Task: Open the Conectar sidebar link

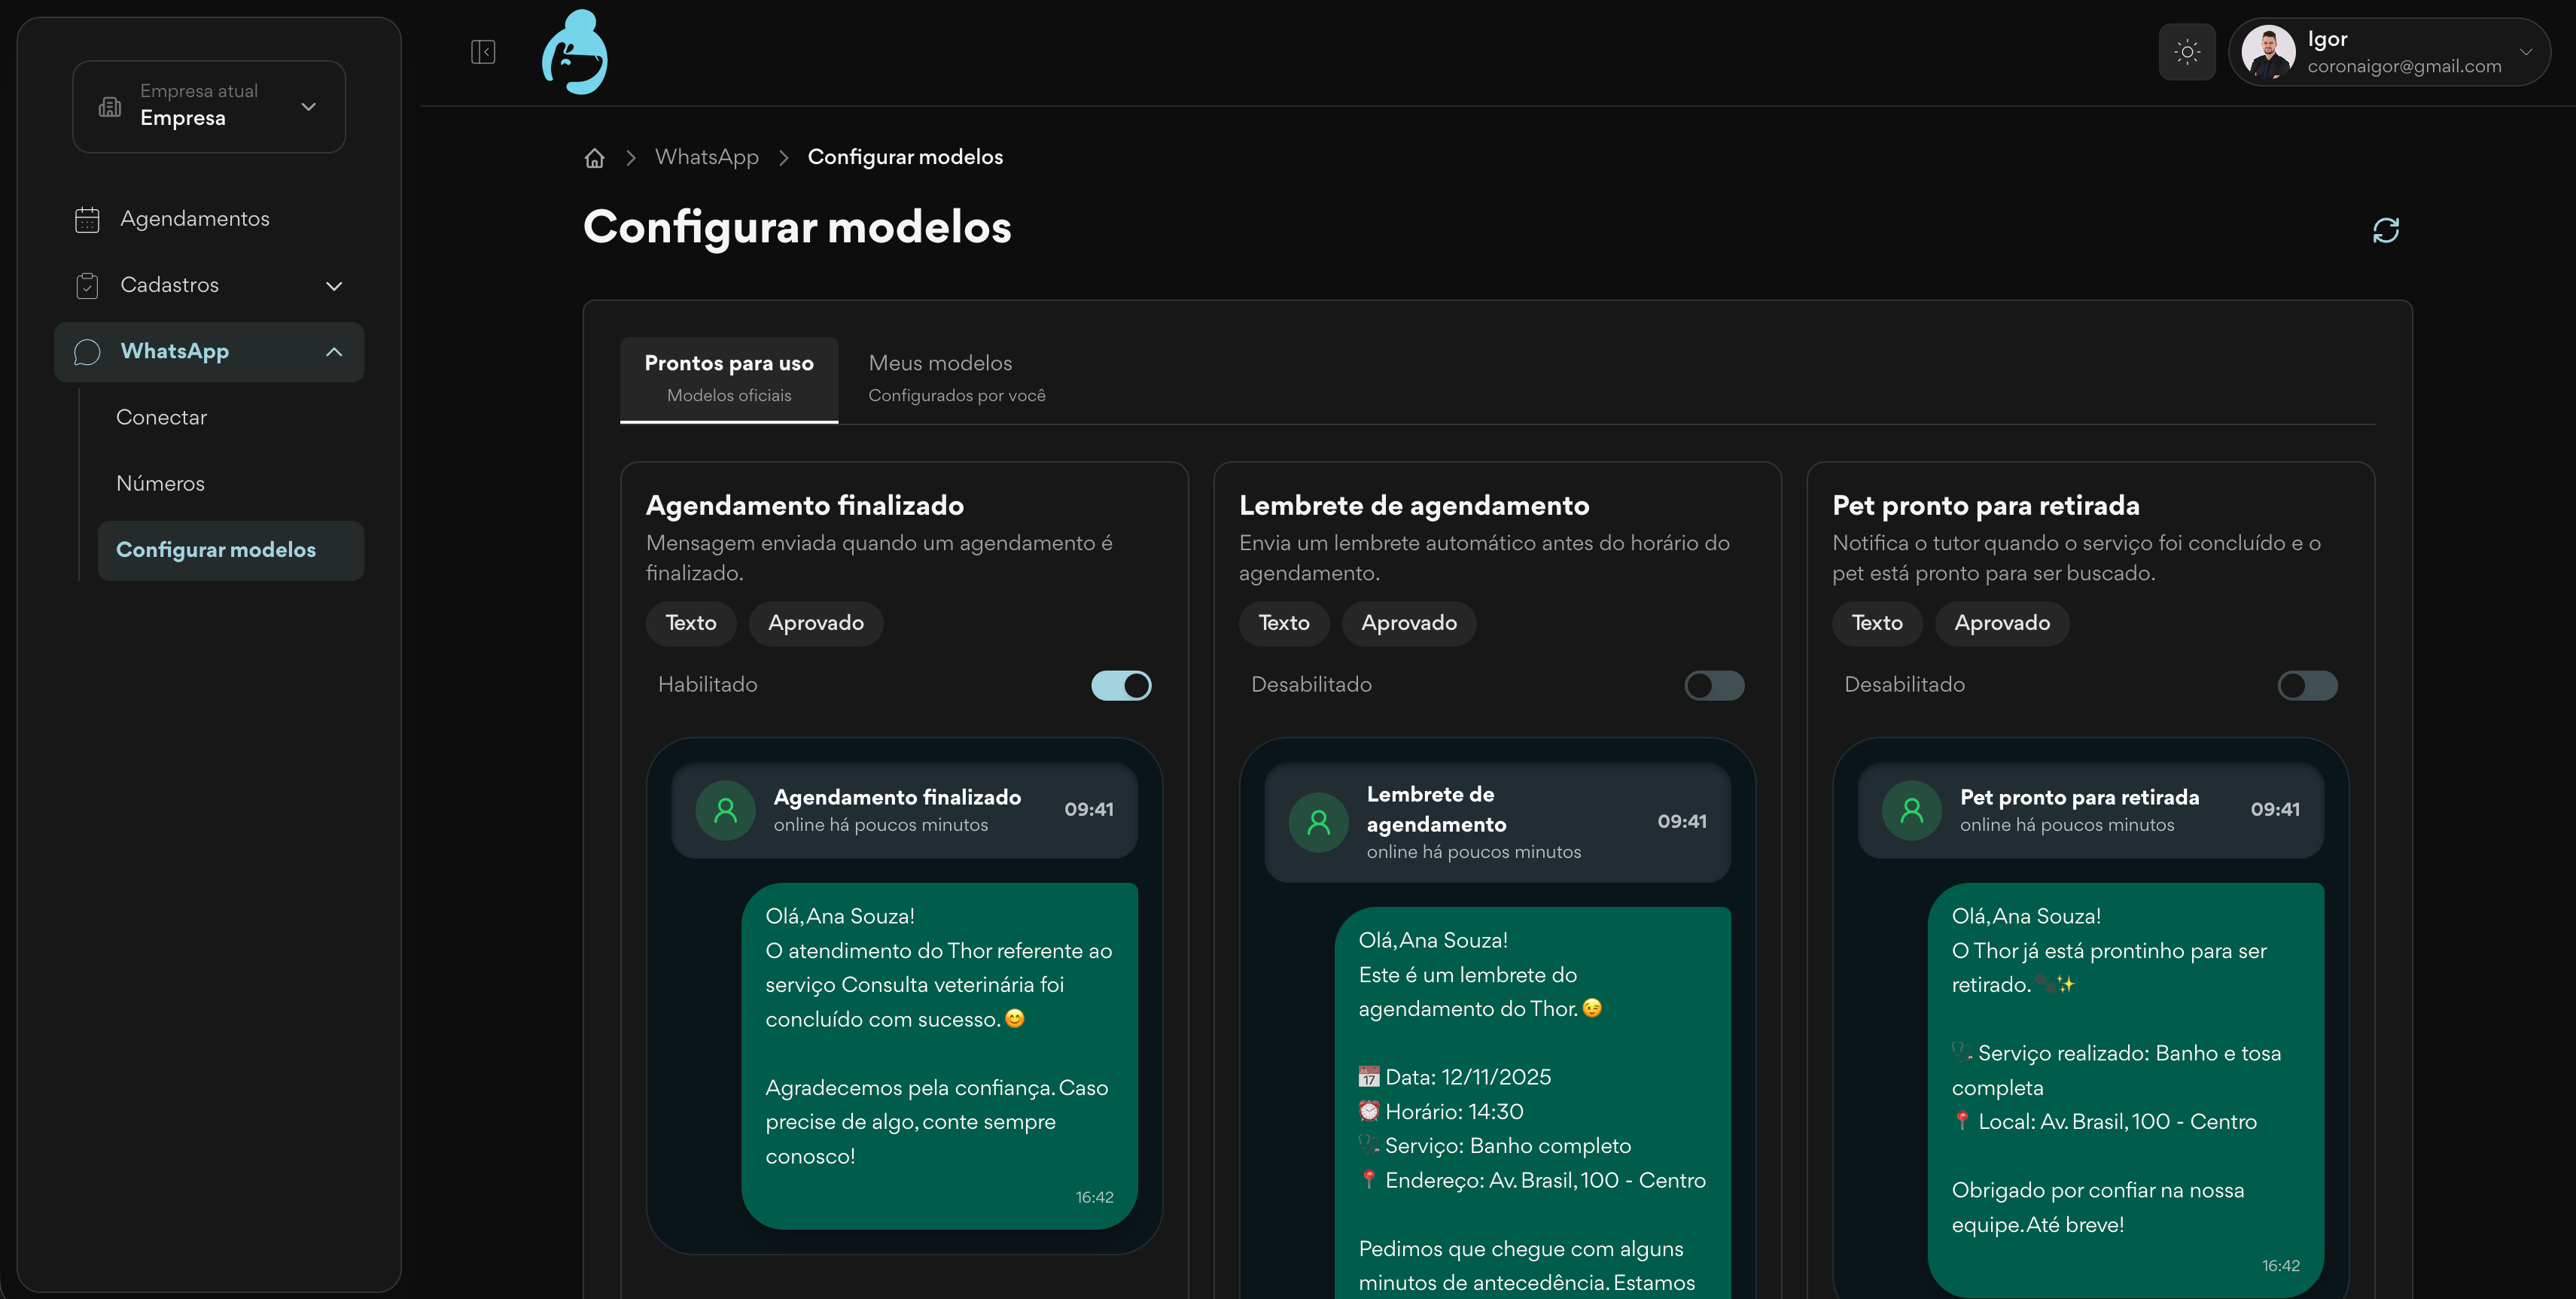Action: tap(161, 417)
